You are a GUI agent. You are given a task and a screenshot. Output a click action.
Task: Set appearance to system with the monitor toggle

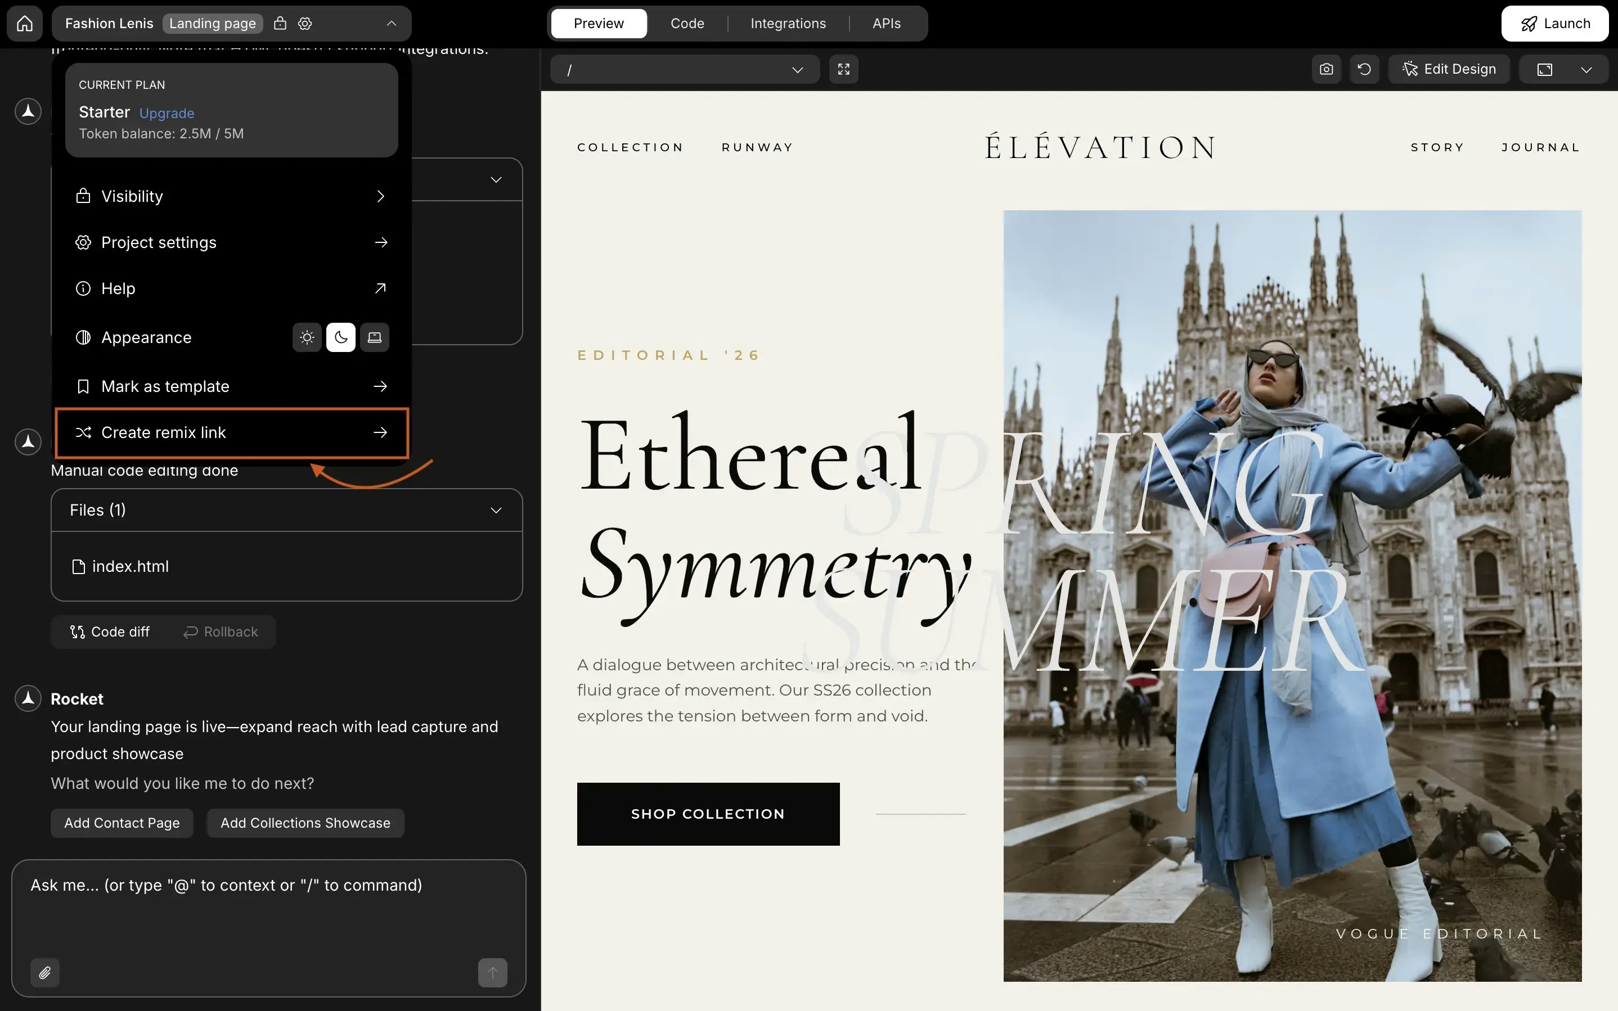(x=374, y=338)
